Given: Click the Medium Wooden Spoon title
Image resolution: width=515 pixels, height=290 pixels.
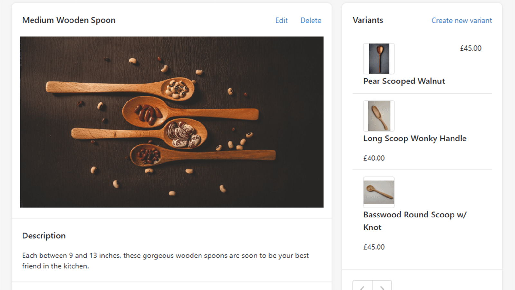Looking at the screenshot, I should (69, 20).
